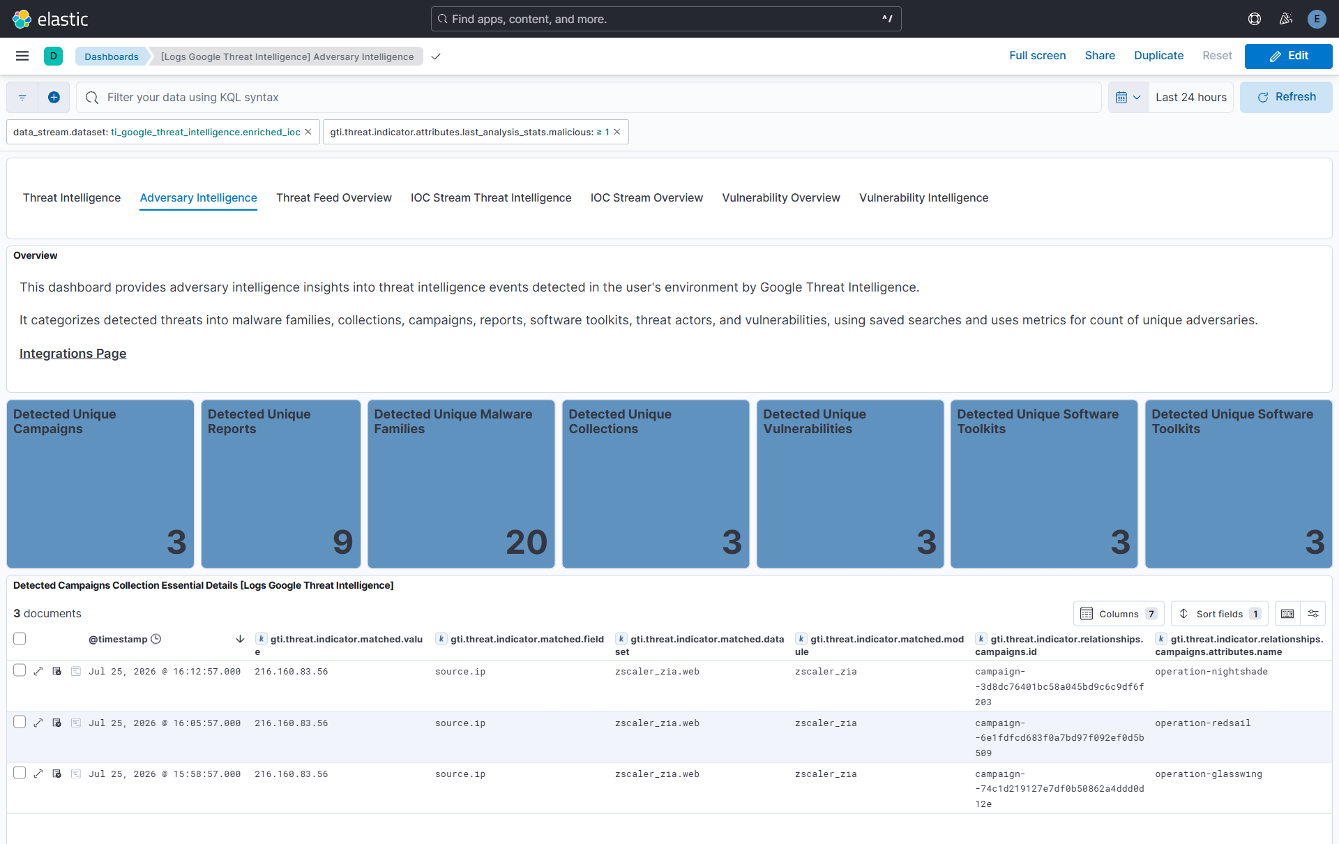
Task: Add a new filter with plus icon
Action: coord(54,98)
